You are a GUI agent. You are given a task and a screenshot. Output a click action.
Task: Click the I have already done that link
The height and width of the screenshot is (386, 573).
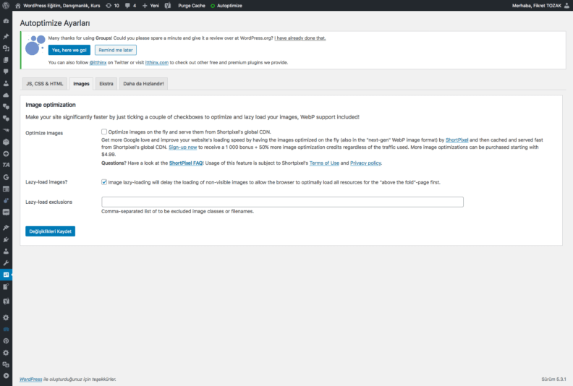point(300,38)
